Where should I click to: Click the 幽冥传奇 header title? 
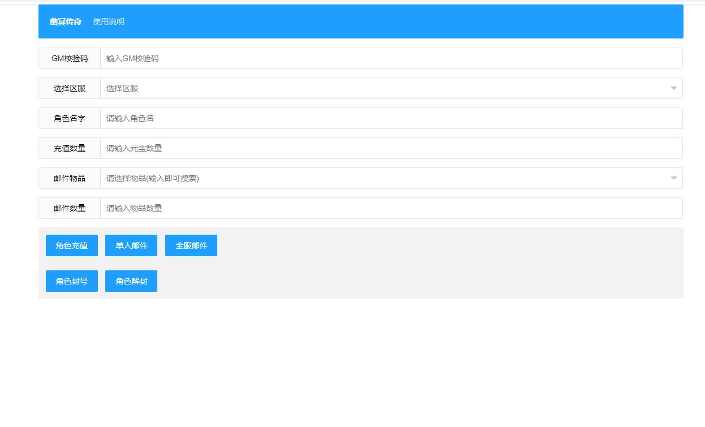click(66, 21)
